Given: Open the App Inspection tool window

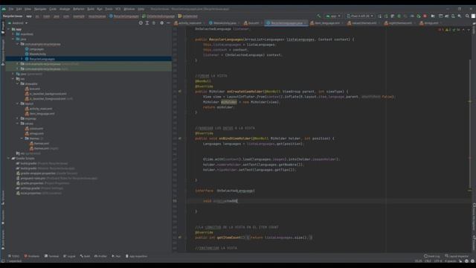Looking at the screenshot, I should point(137,256).
